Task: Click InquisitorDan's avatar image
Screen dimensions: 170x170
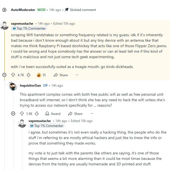Action: pyautogui.click(x=13, y=86)
